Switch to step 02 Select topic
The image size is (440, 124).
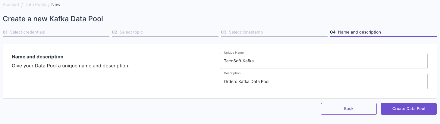pos(165,32)
